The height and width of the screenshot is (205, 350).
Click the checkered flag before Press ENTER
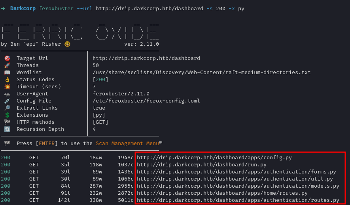pos(7,143)
